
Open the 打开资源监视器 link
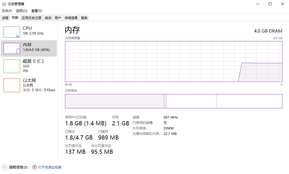[x=50, y=167]
